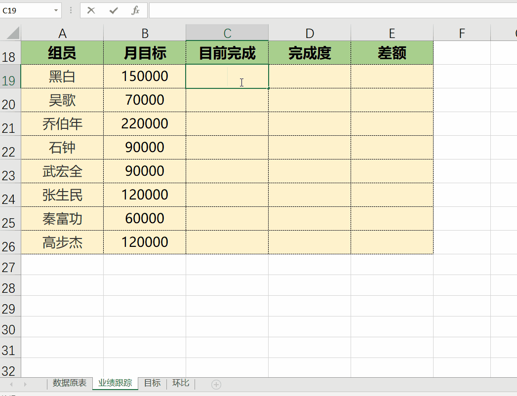The image size is (517, 396).
Task: Click the 差额 cell for 吴歌
Action: pyautogui.click(x=392, y=100)
